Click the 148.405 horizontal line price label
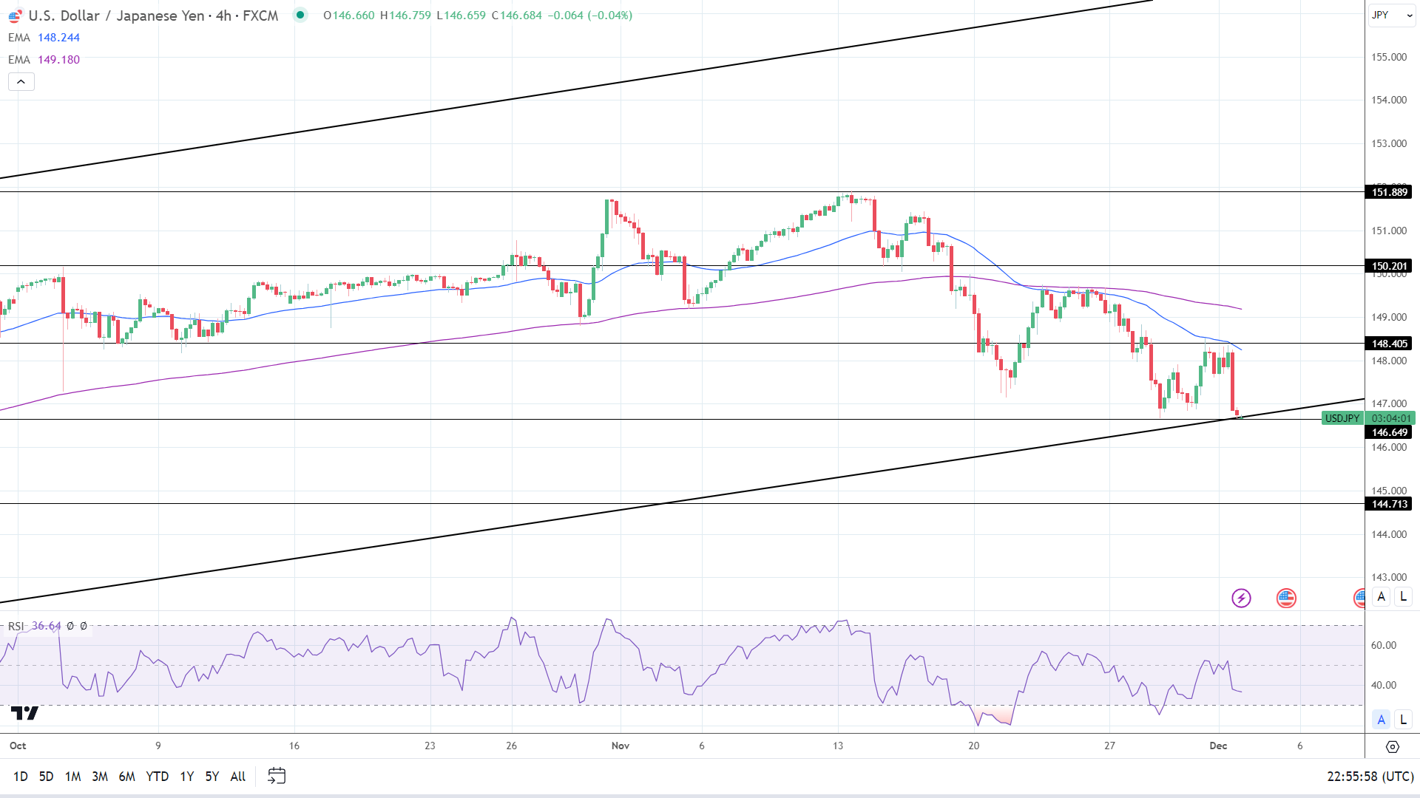 (x=1389, y=344)
